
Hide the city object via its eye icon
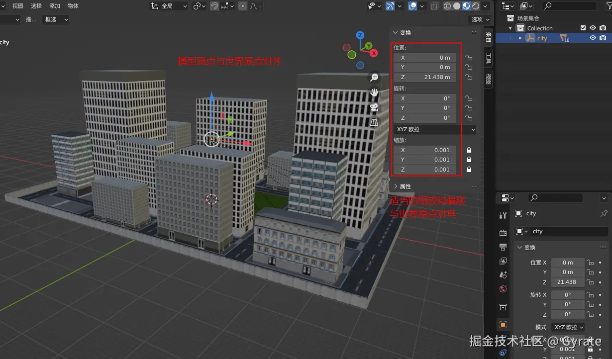coord(593,38)
